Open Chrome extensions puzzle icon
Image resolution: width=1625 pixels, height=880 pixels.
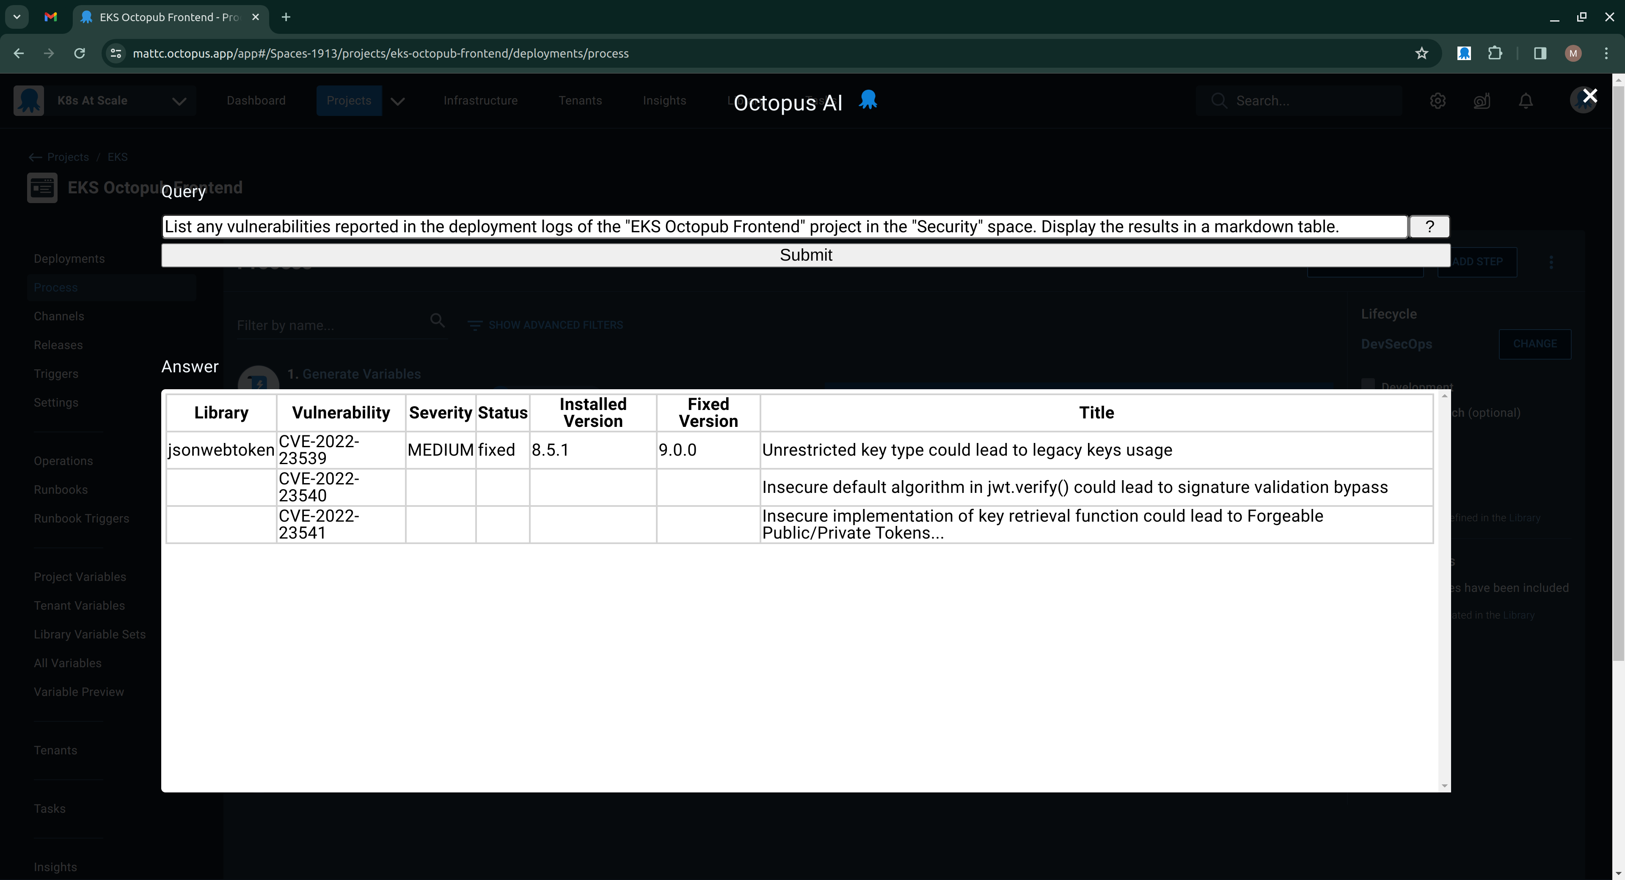point(1495,54)
